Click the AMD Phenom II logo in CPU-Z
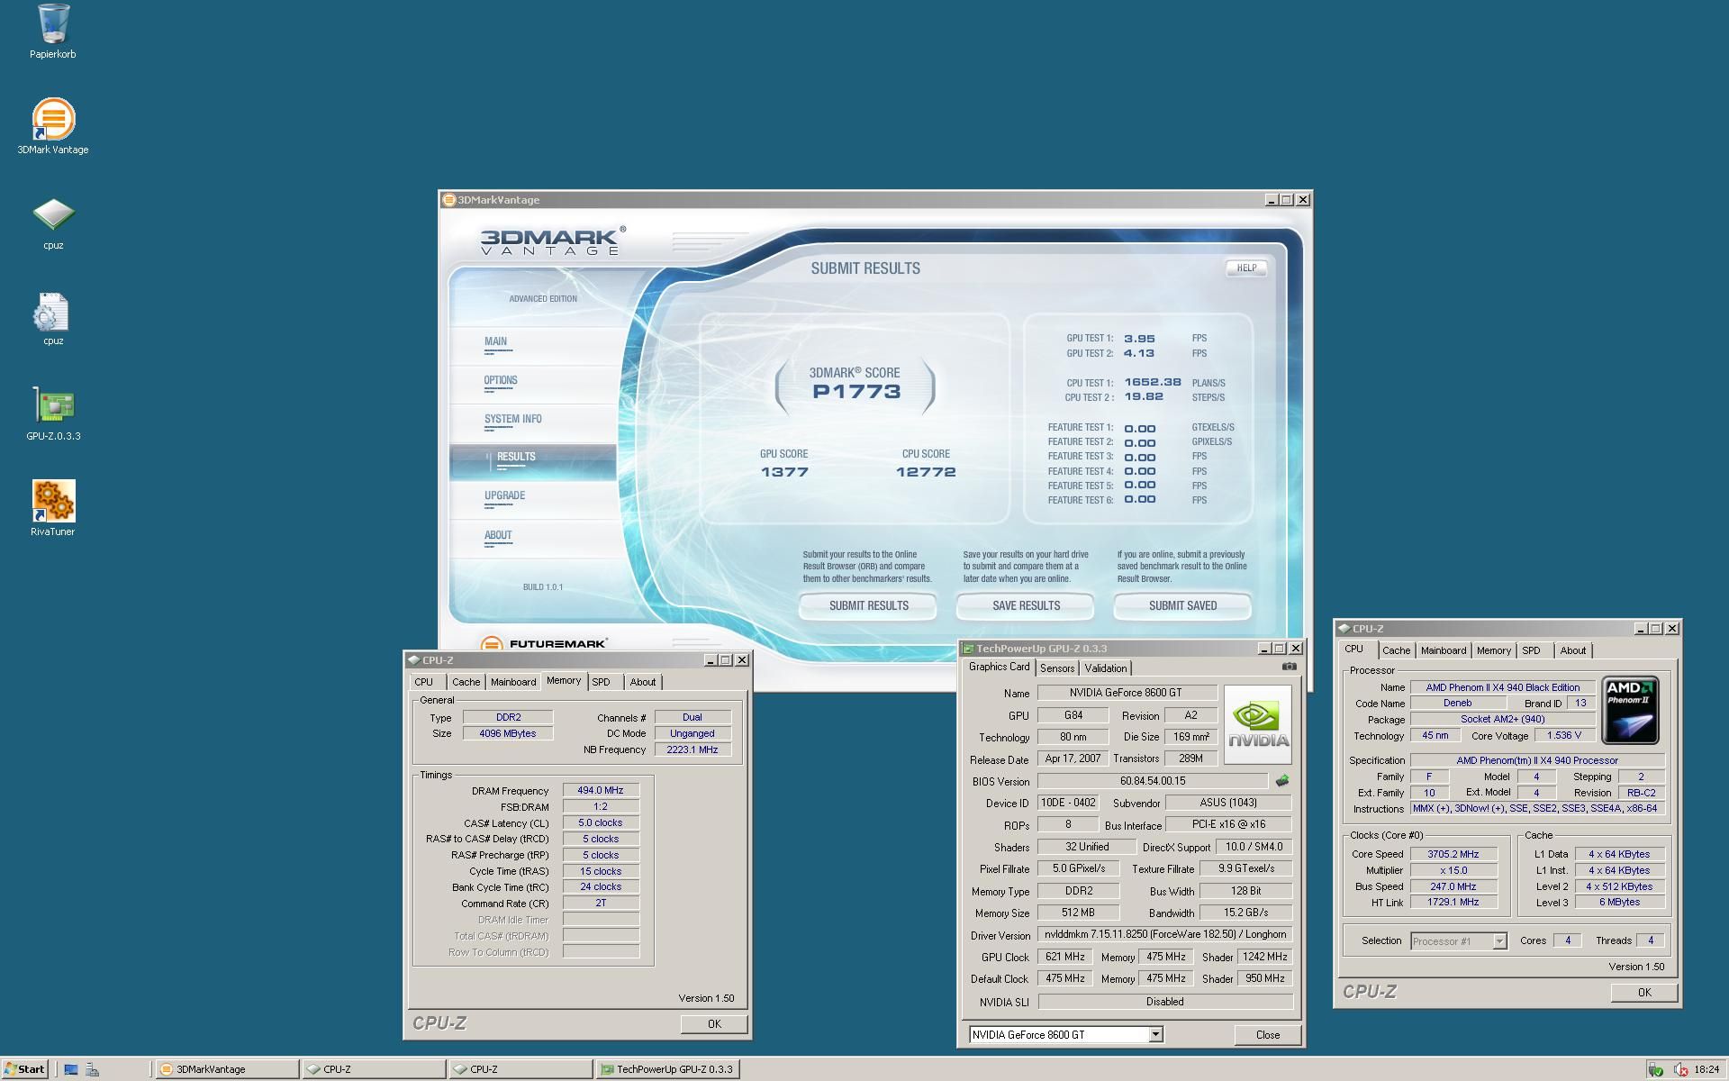 (x=1630, y=712)
